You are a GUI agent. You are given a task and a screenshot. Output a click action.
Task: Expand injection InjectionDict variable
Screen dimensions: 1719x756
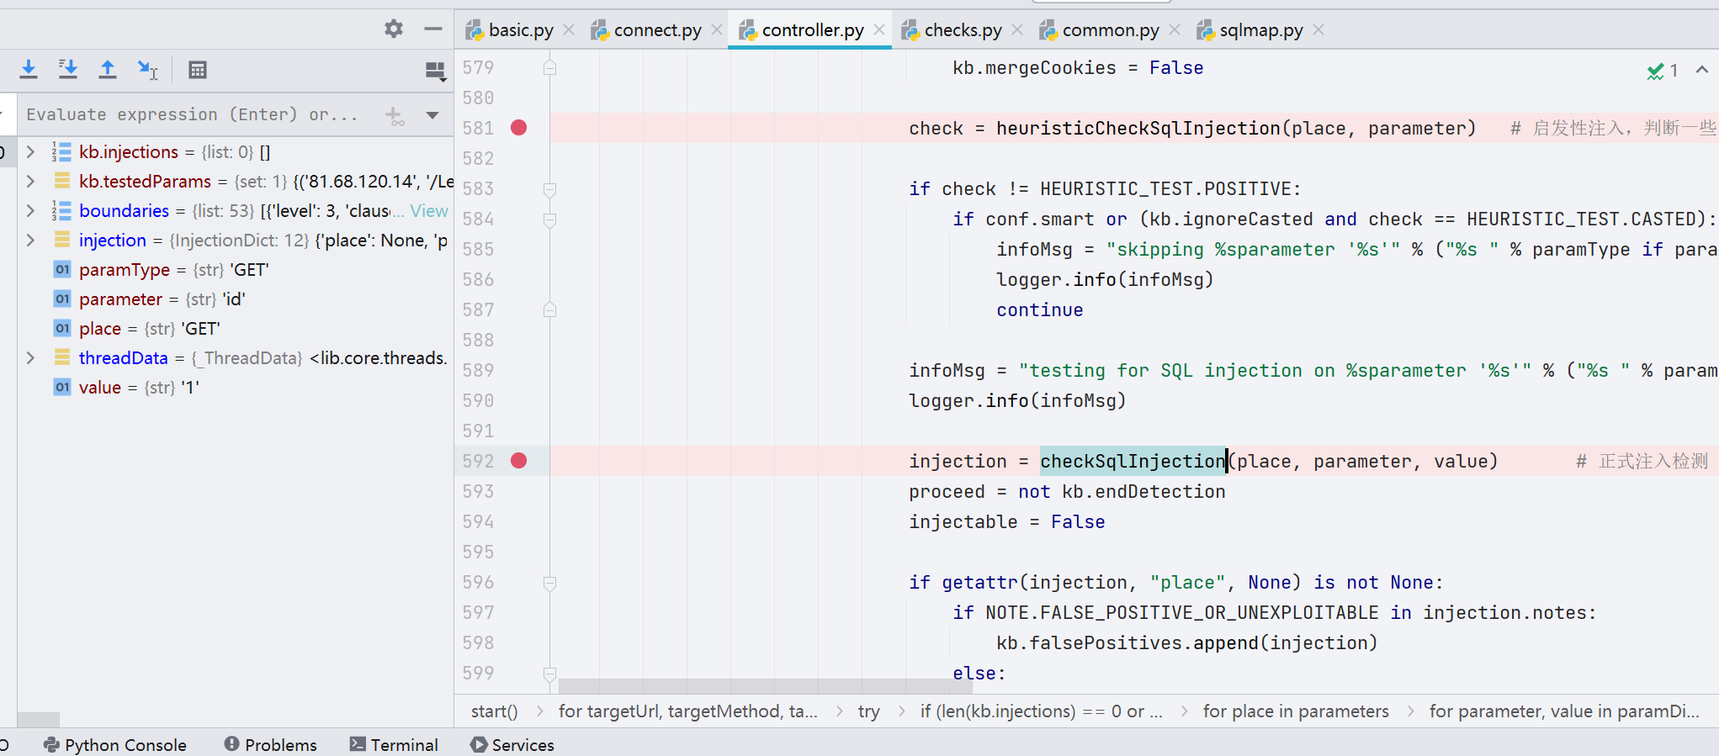30,241
